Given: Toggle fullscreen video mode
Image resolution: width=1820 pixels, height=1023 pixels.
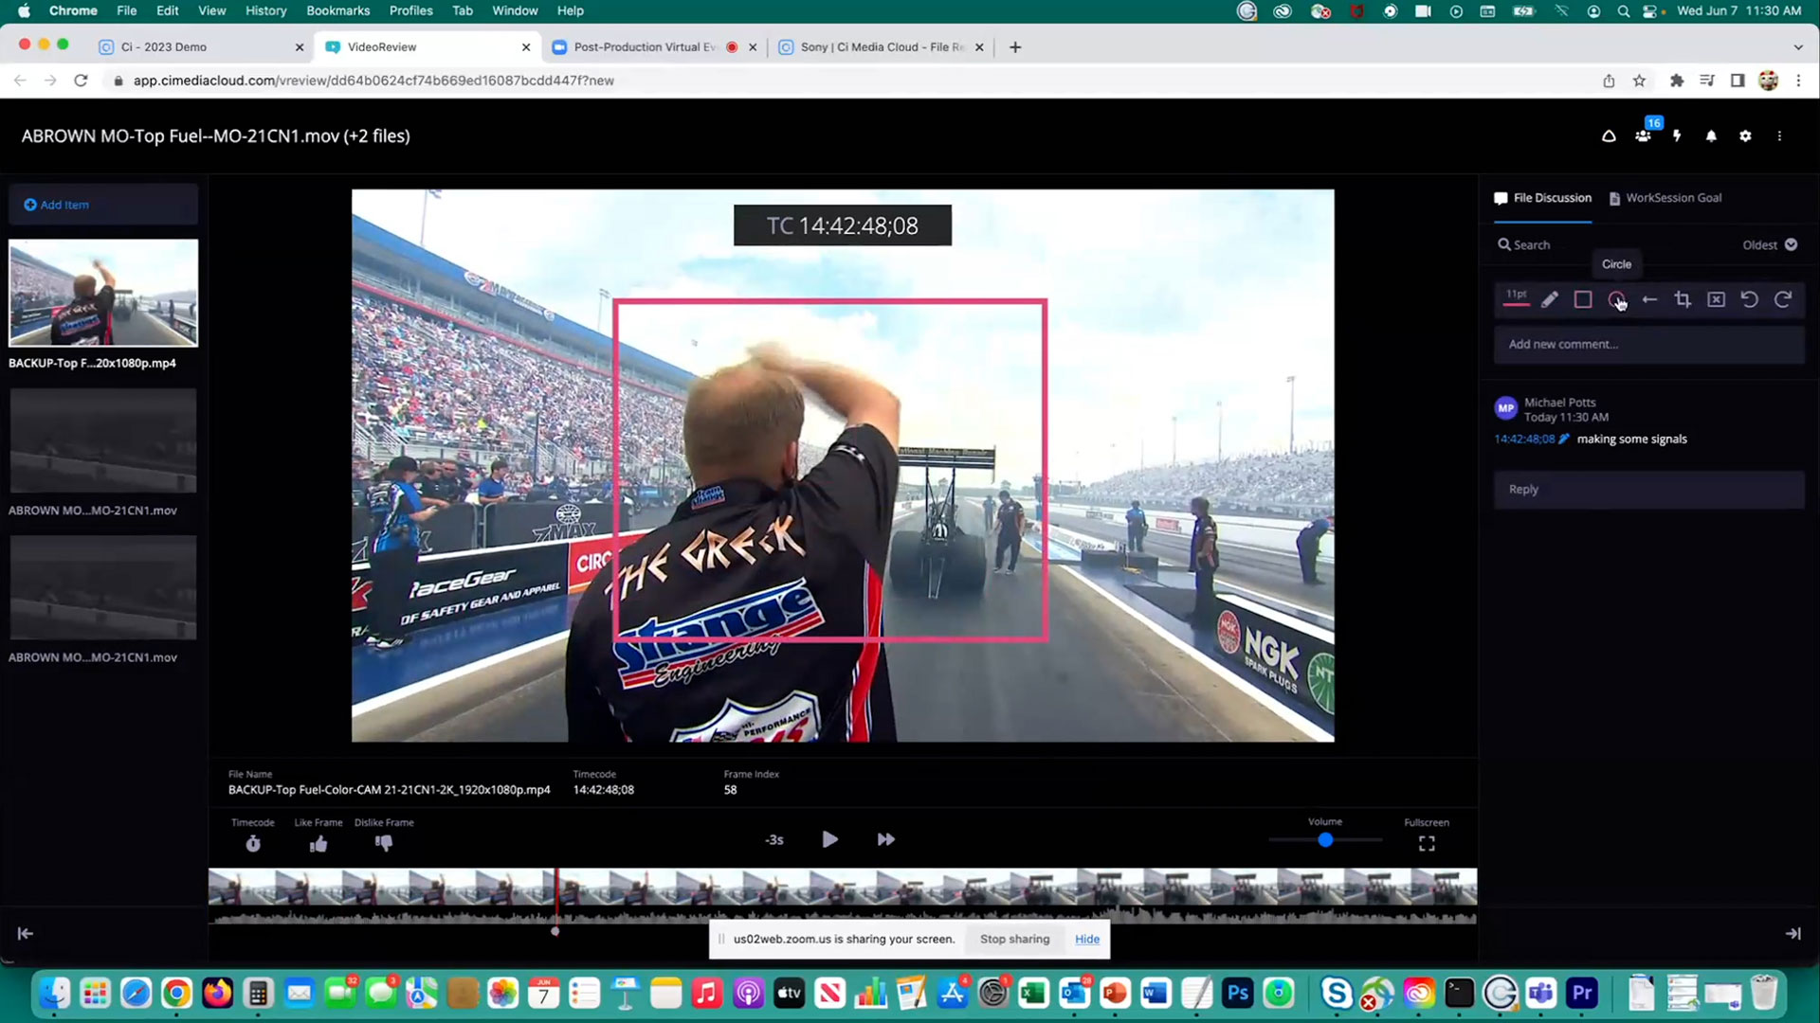Looking at the screenshot, I should (1427, 843).
